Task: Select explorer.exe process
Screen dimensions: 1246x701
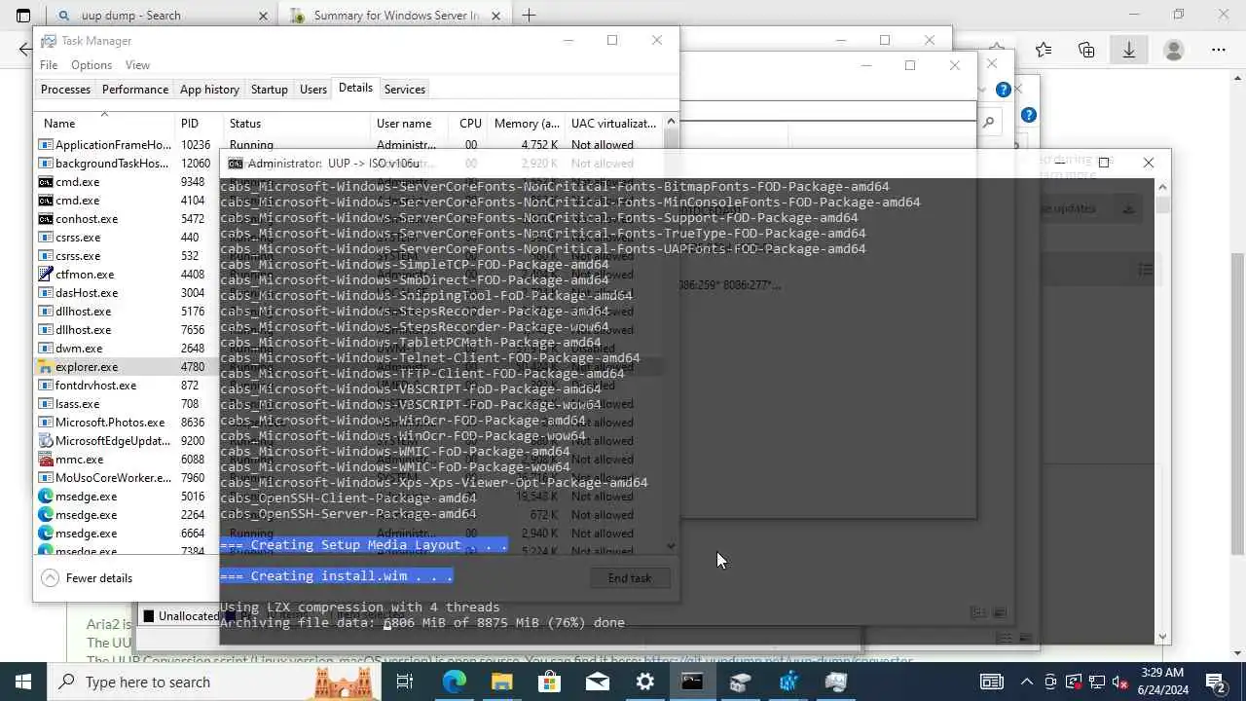Action: pyautogui.click(x=127, y=367)
